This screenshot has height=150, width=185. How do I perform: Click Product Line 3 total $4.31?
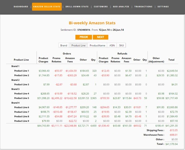click(175, 85)
